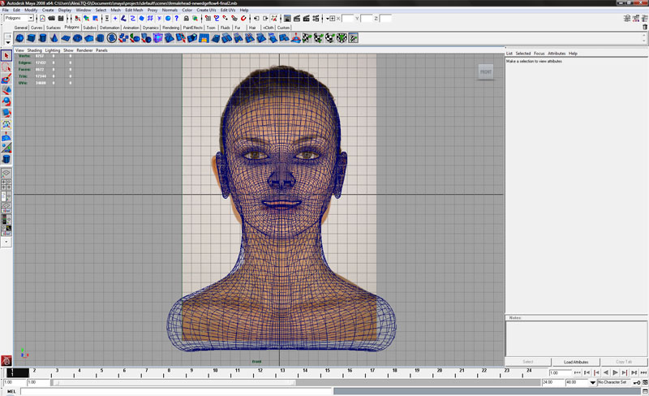The width and height of the screenshot is (649, 396).
Task: Select the Scale tool
Action: 6,113
